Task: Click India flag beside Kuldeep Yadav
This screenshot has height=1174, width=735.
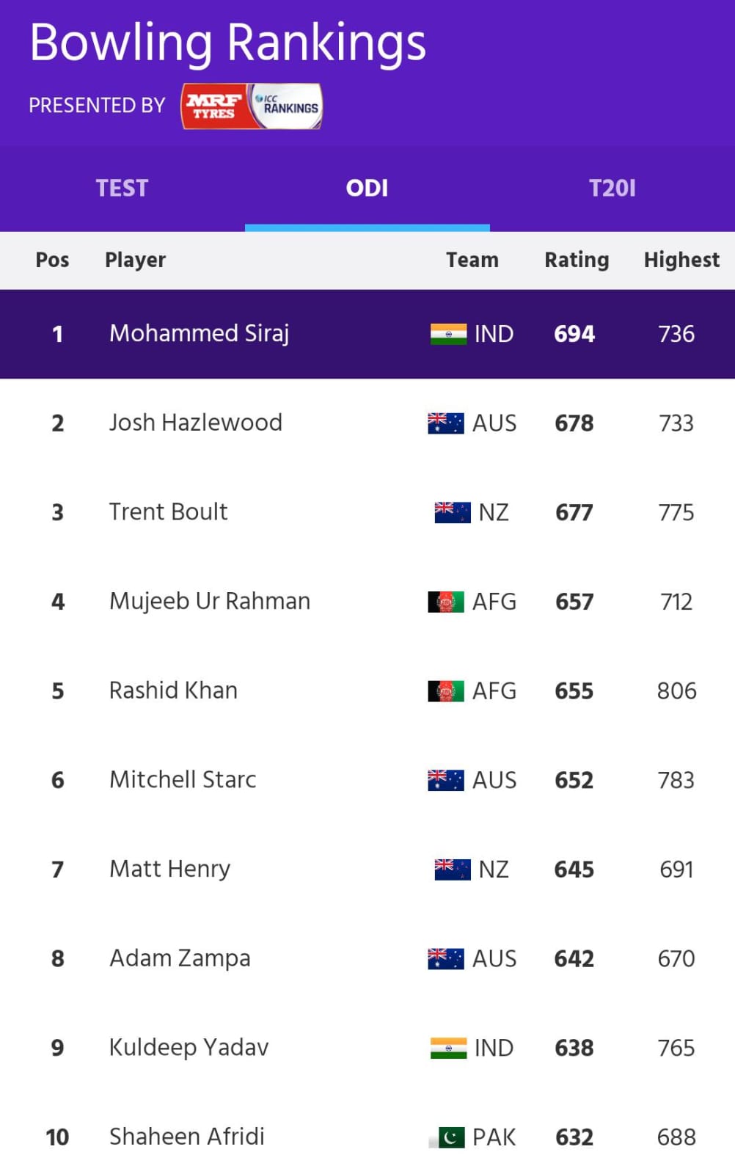Action: (448, 1048)
